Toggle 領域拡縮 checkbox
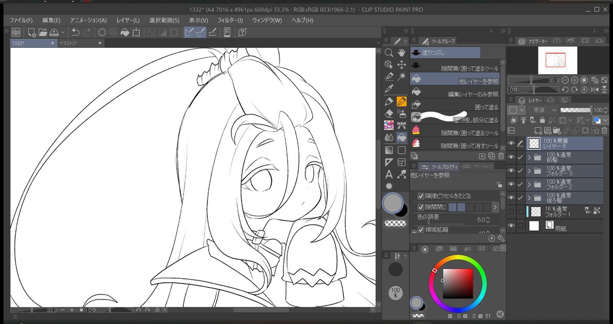The height and width of the screenshot is (324, 613). 421,230
